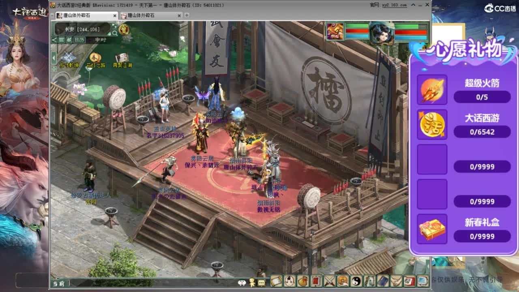Open the pig-face emoticon icon in chat bar

[x=242, y=283]
